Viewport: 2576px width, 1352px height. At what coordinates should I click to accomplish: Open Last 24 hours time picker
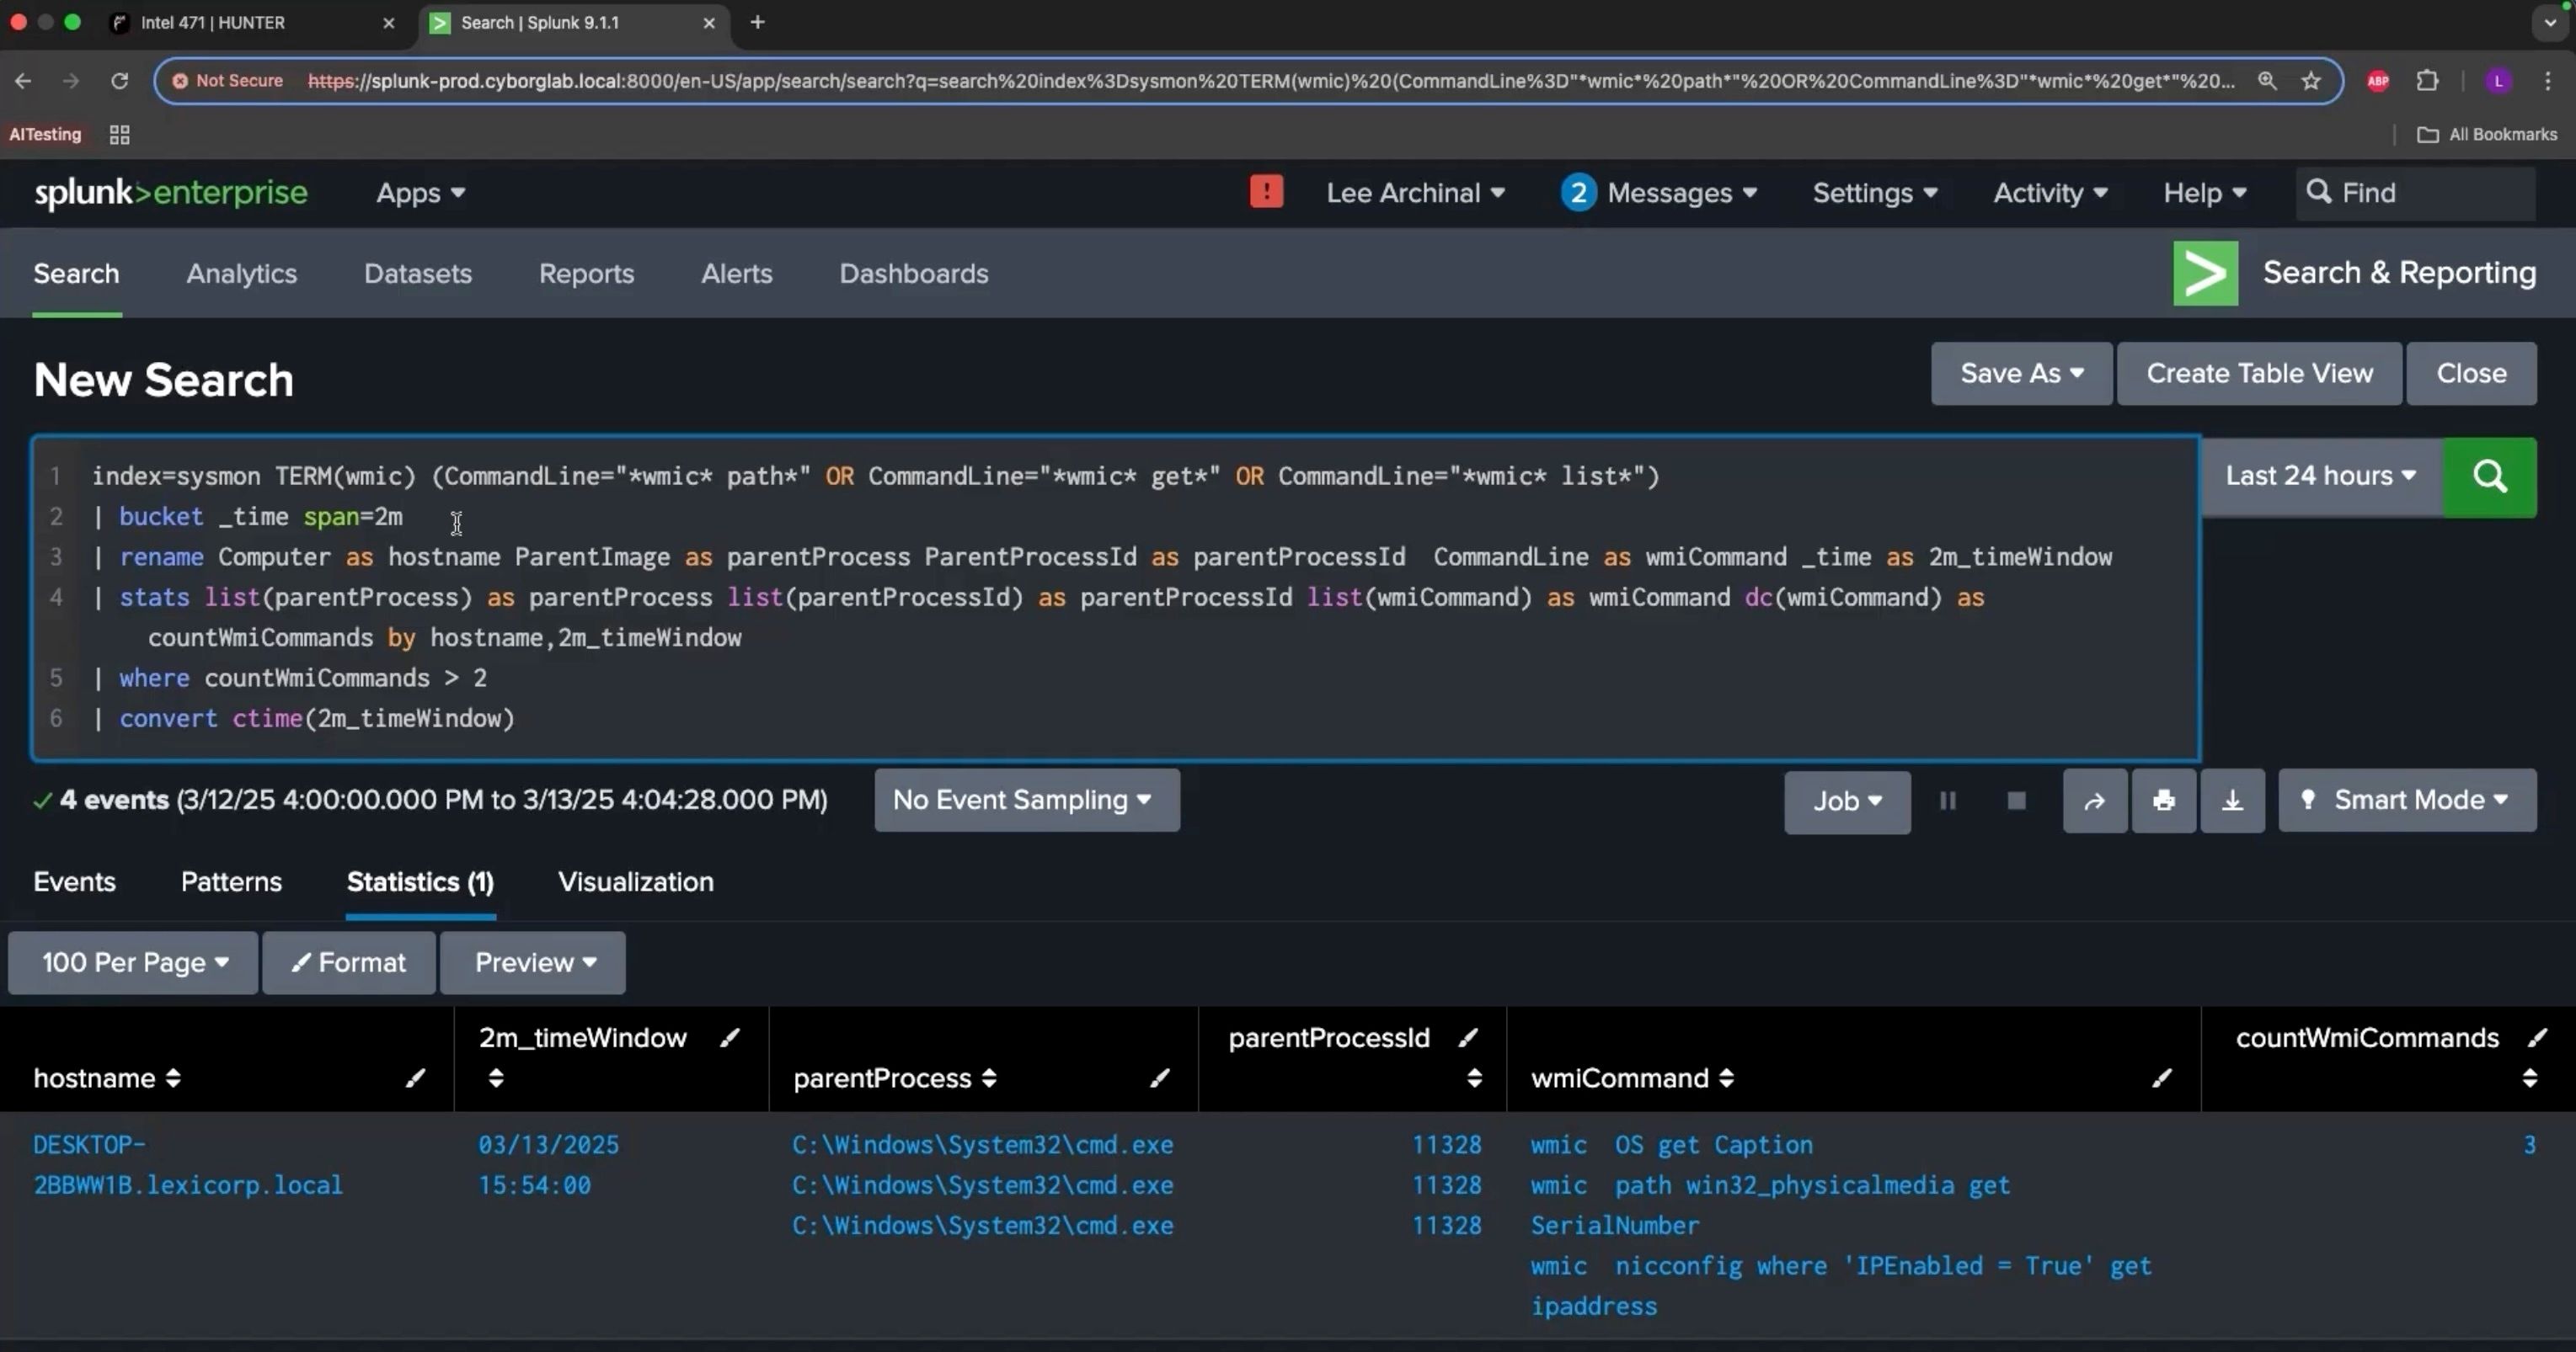(2320, 476)
